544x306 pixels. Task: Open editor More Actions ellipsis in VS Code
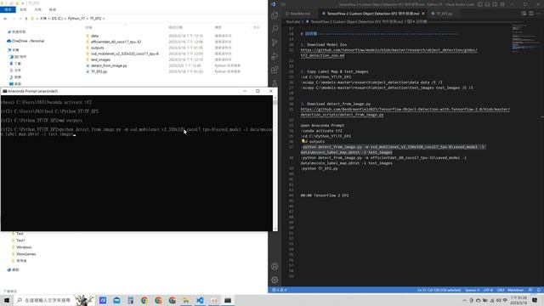coord(538,14)
